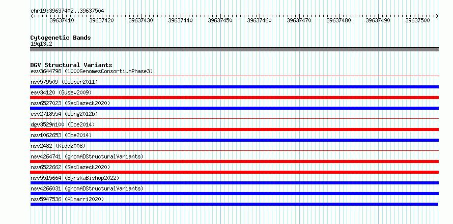Click the blue bar for nsv6527023
453x224 pixels.
pos(234,108)
